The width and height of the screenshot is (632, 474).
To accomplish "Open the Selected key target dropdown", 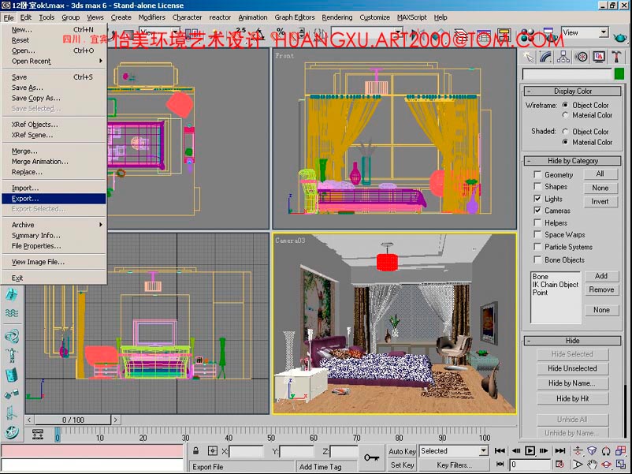I will point(484,450).
